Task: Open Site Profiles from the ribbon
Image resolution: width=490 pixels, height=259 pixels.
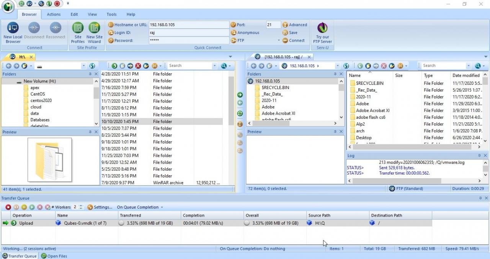Action: coord(78,31)
